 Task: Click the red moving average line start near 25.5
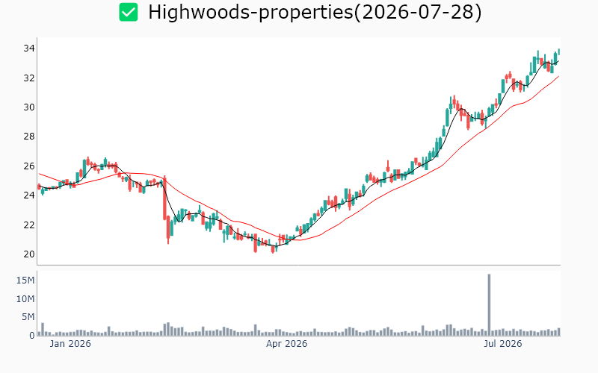40,174
